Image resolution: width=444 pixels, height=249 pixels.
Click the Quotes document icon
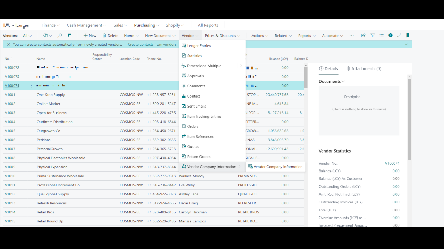click(x=184, y=146)
